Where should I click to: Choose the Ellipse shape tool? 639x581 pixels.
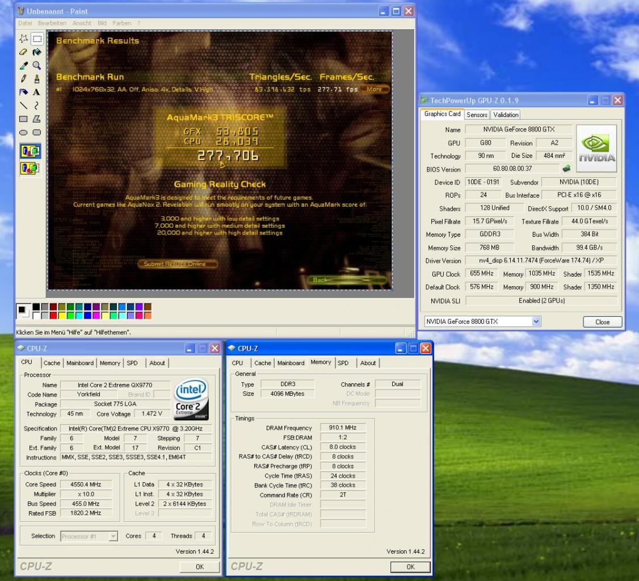24,132
